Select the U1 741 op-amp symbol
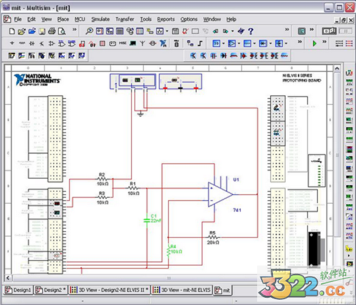356x305 pixels. (x=220, y=194)
